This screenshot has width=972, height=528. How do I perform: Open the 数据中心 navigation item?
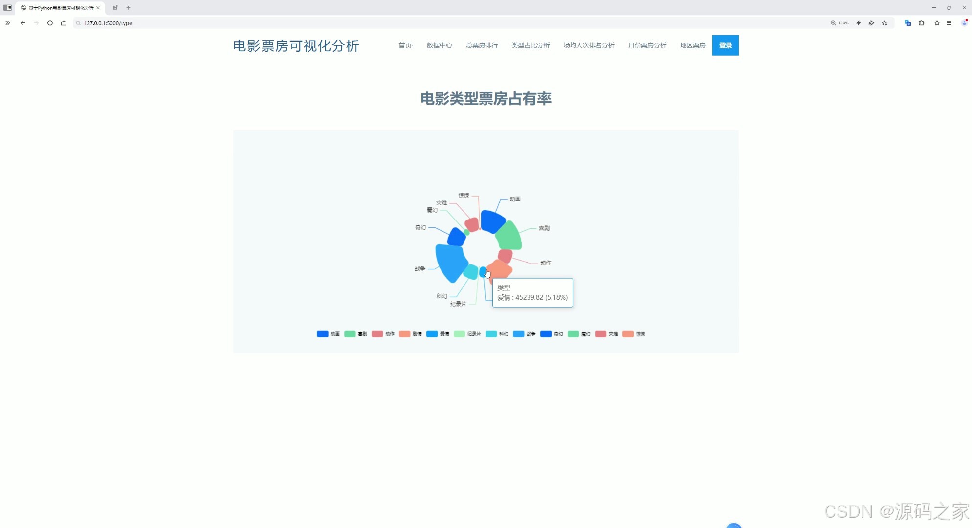click(439, 45)
